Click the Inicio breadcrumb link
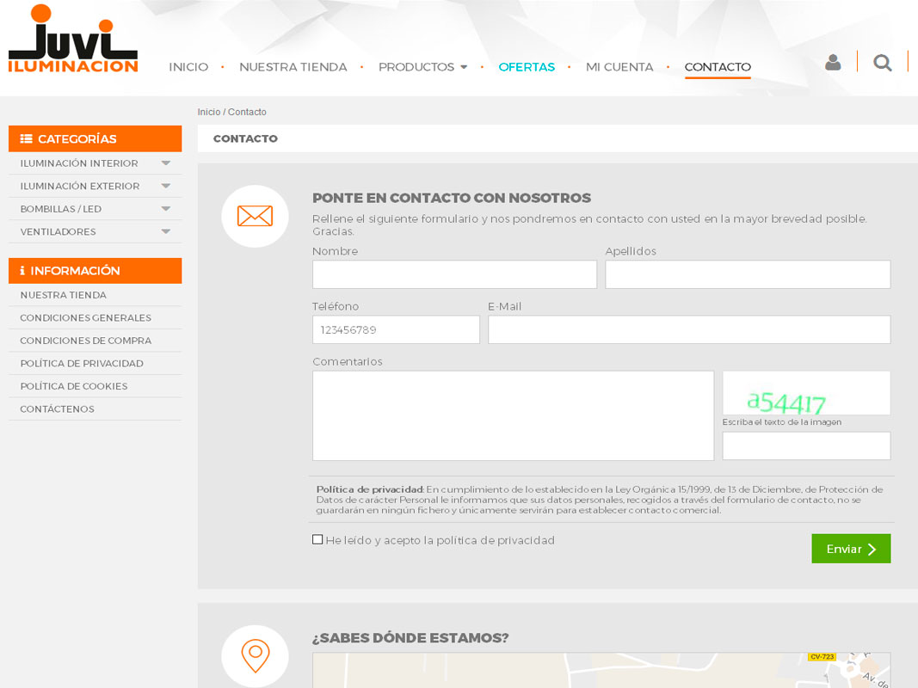Viewport: 918px width, 688px height. tap(208, 113)
